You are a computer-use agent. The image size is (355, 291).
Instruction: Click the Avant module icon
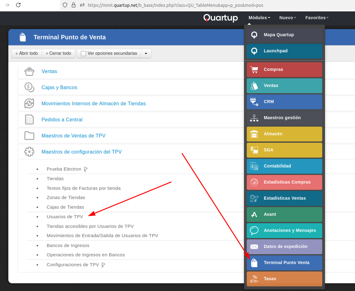[x=254, y=215]
